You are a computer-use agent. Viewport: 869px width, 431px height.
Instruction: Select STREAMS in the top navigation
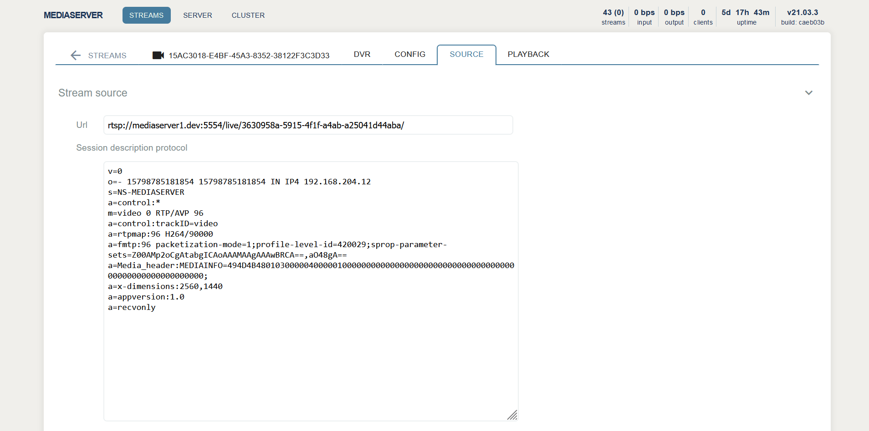tap(146, 15)
